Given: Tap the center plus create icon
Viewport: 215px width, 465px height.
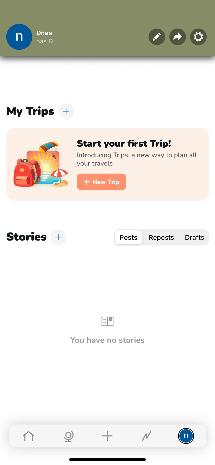Looking at the screenshot, I should [x=107, y=436].
